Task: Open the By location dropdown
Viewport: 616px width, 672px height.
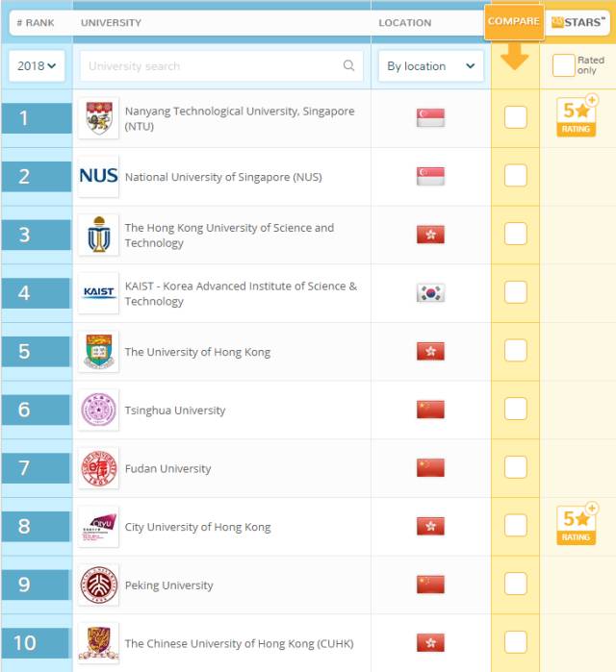Action: coord(430,65)
